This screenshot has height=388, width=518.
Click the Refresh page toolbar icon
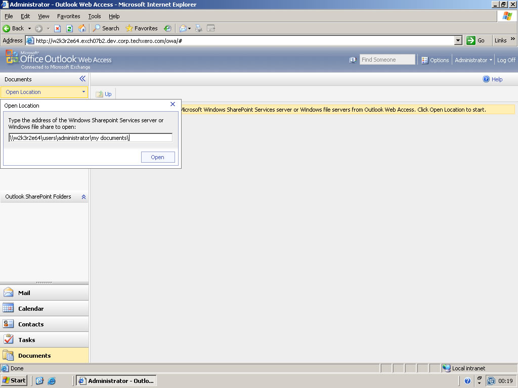pyautogui.click(x=70, y=28)
